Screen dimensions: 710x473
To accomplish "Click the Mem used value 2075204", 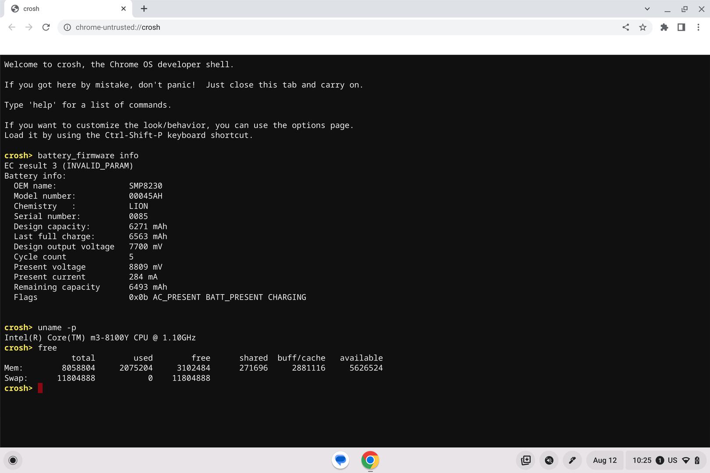I will pyautogui.click(x=136, y=368).
